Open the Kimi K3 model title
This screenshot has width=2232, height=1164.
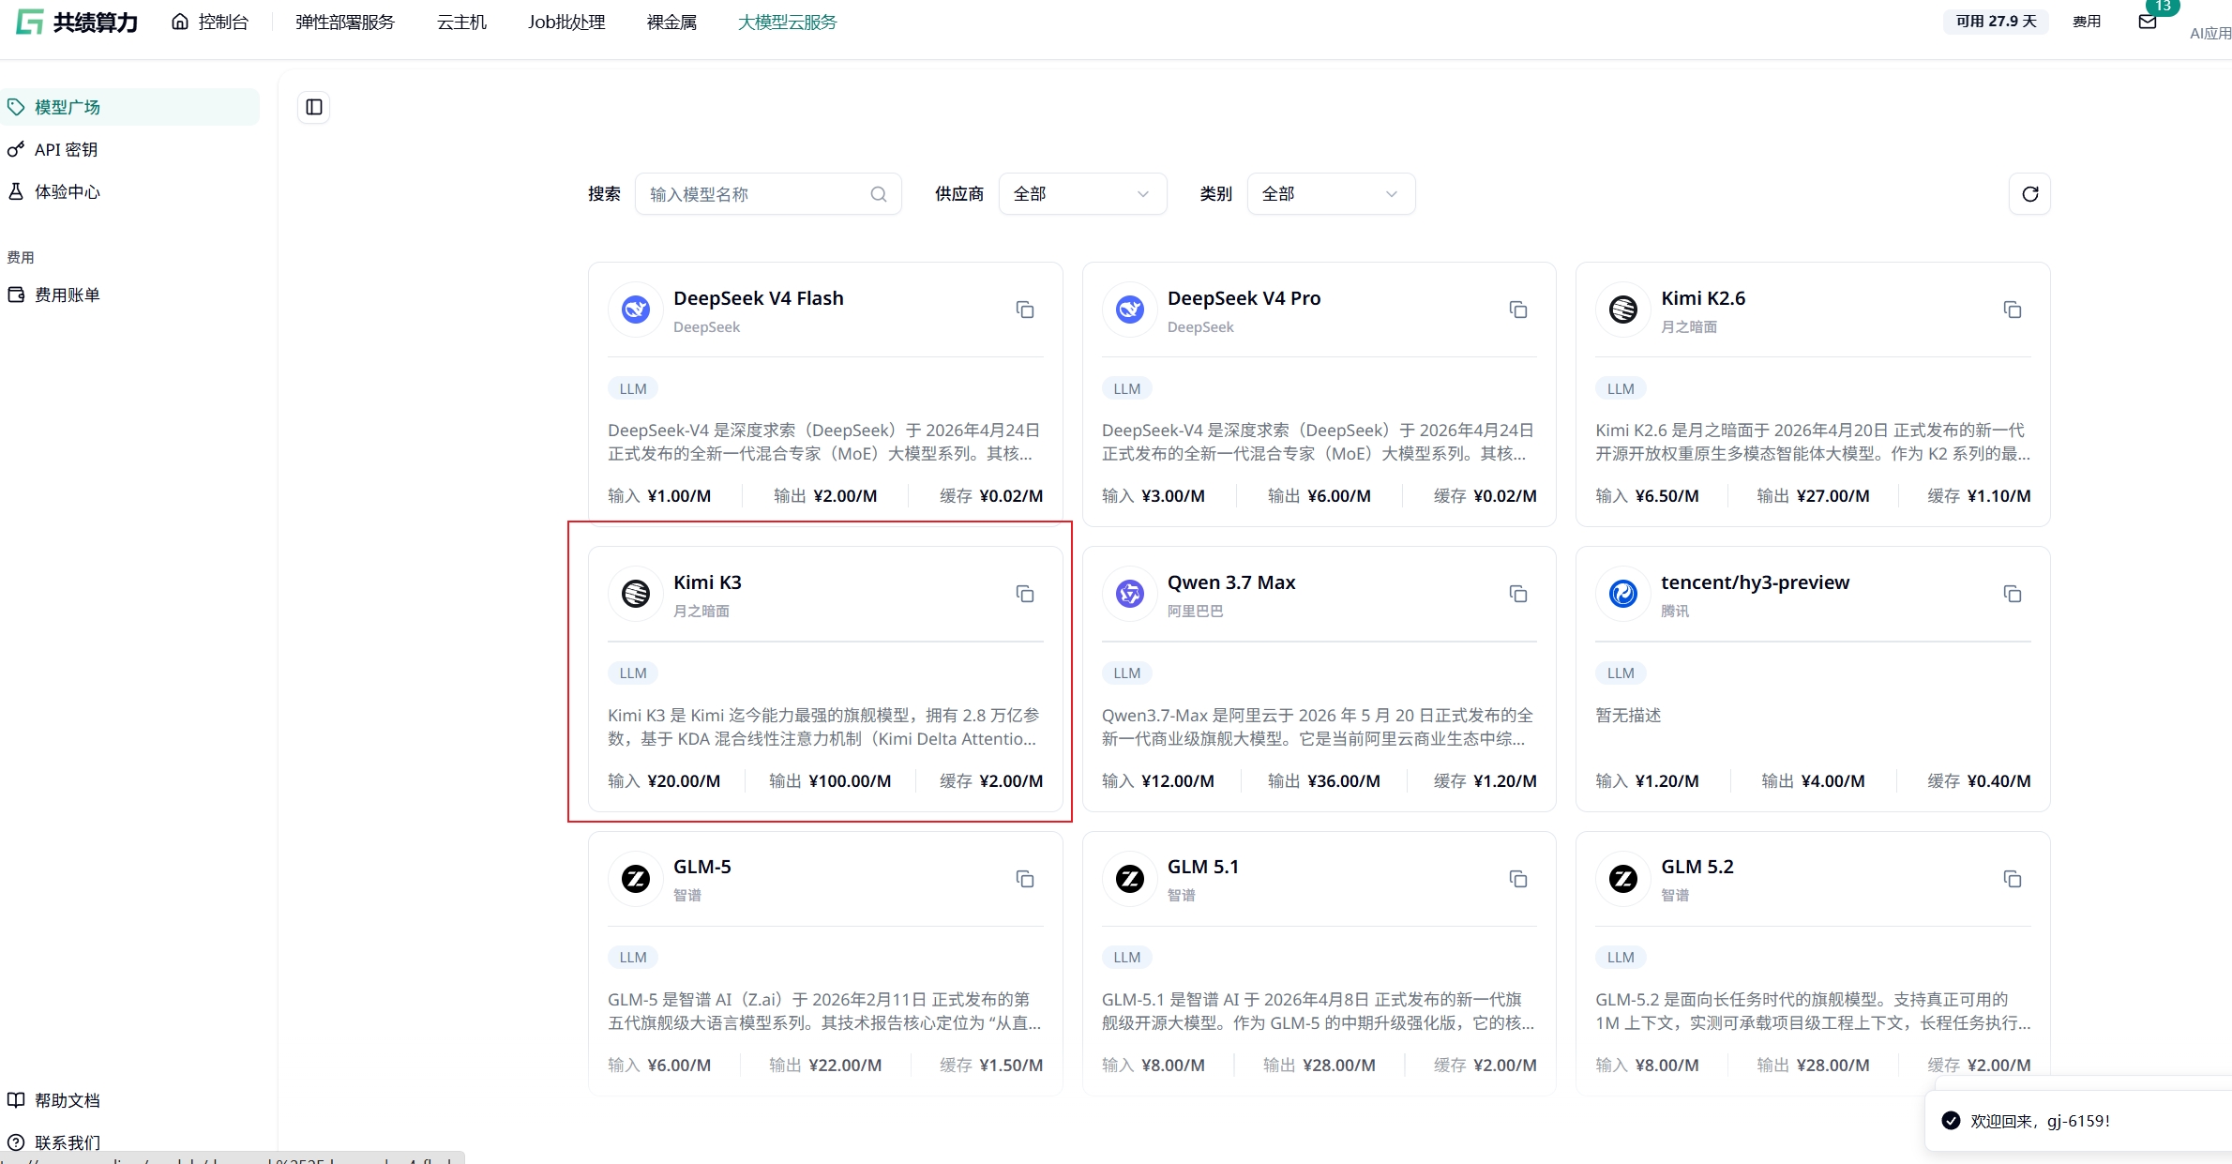707,582
